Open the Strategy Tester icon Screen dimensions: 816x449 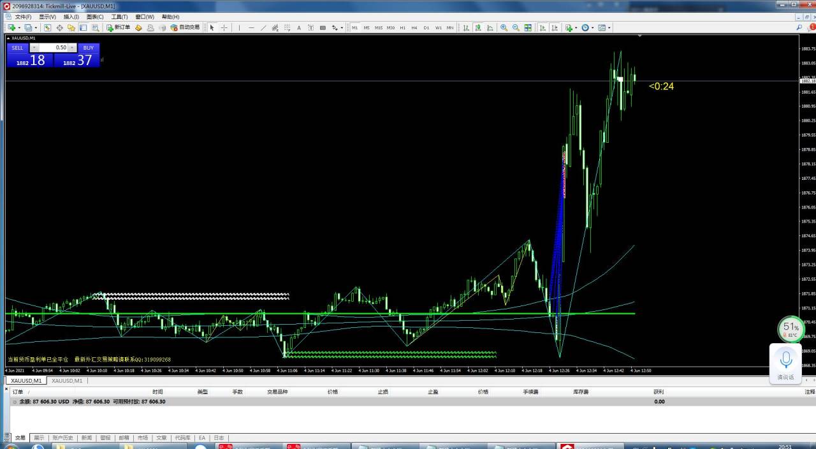[96, 27]
